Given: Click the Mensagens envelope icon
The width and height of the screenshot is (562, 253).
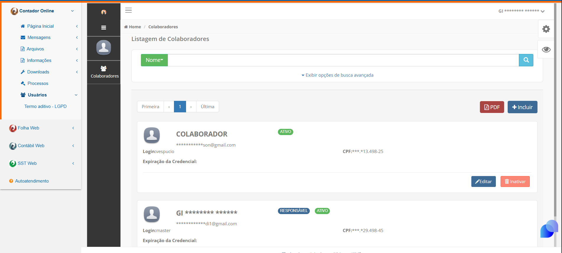Looking at the screenshot, I should coord(23,37).
